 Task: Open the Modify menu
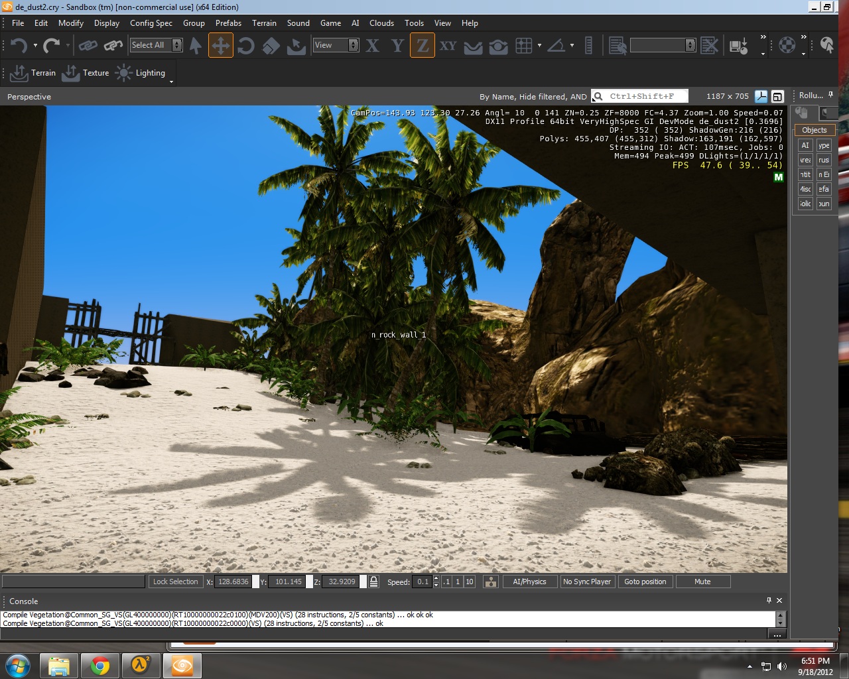pos(71,23)
